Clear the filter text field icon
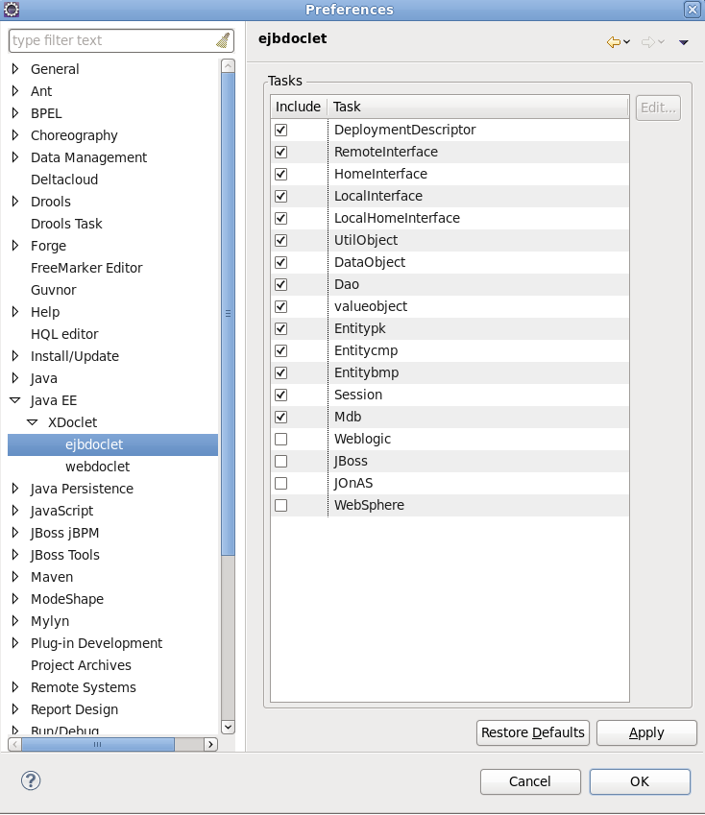The image size is (705, 815). click(223, 40)
